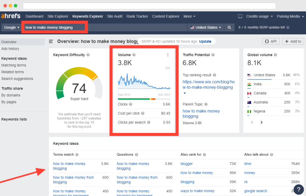
Task: Open 'ways to make money' keyword link
Action: click(x=197, y=191)
